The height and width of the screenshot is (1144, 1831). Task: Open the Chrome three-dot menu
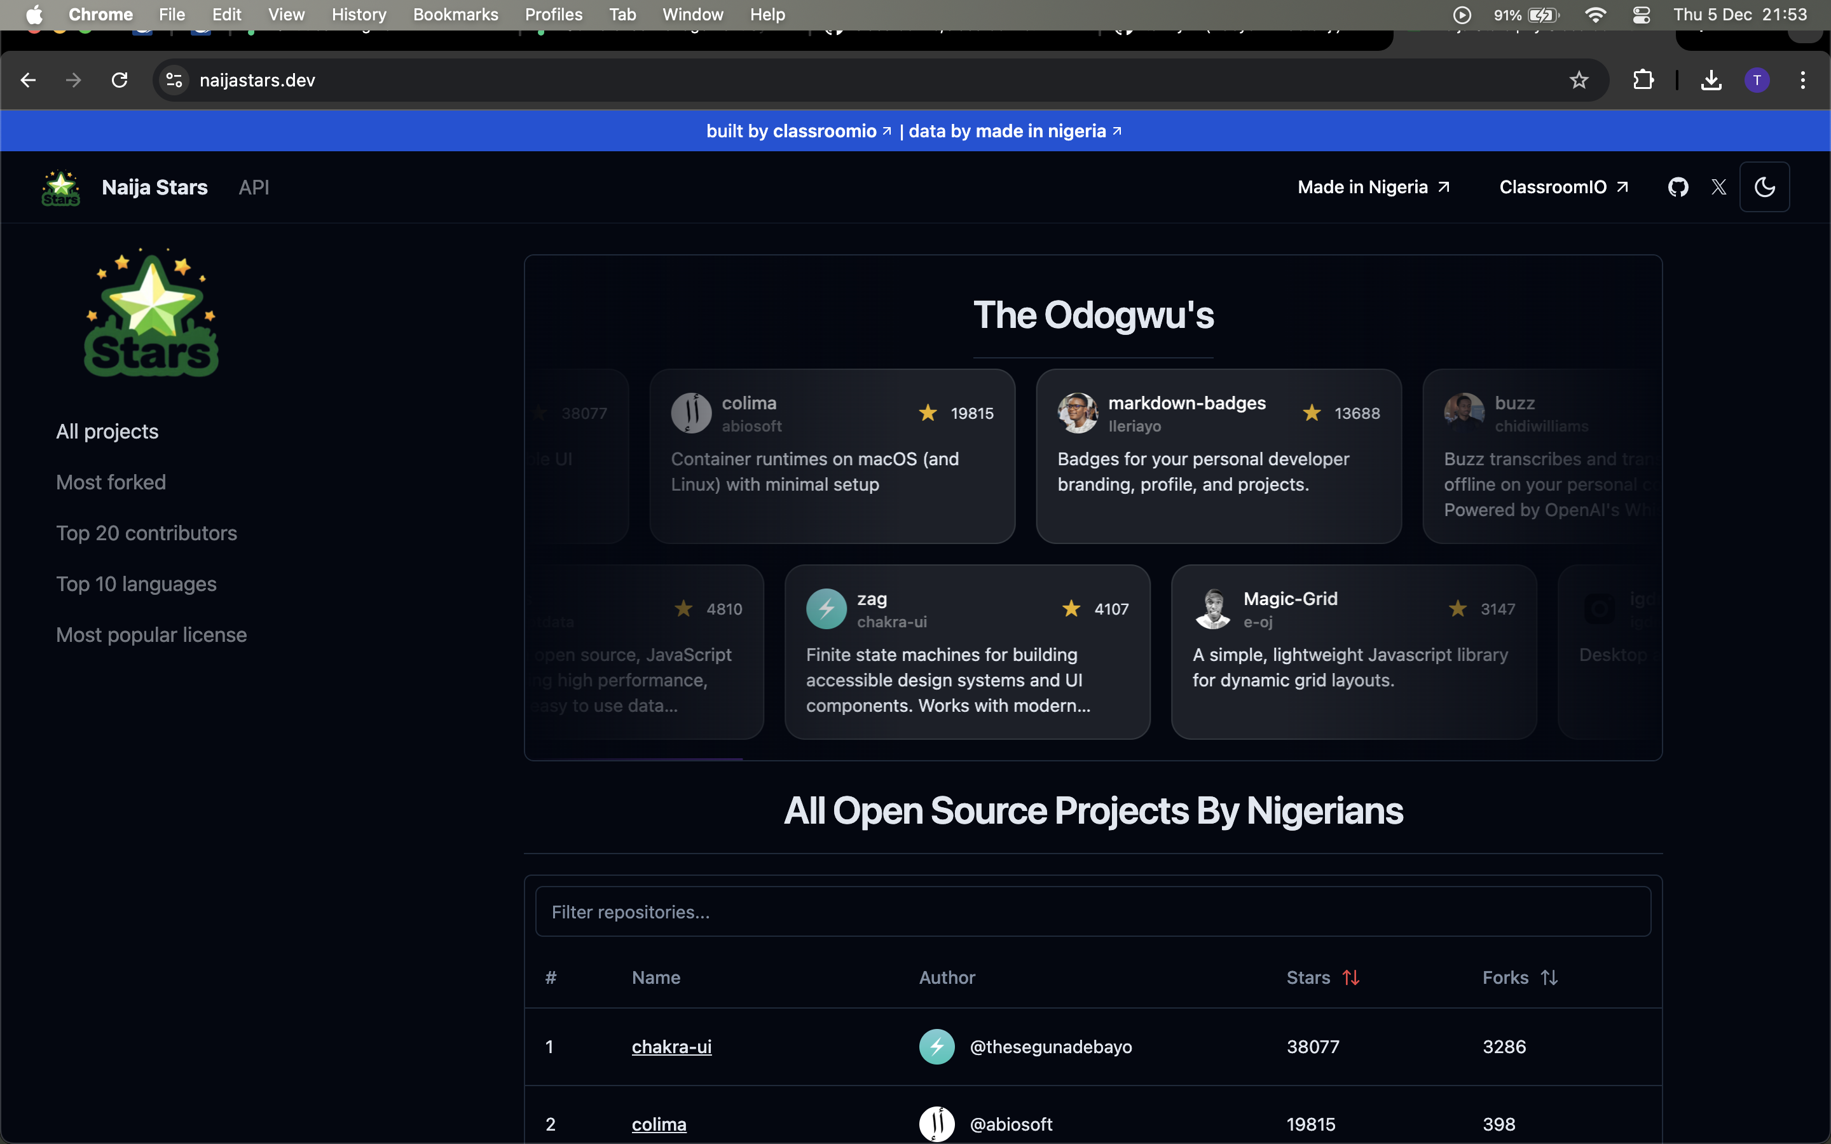click(1803, 80)
